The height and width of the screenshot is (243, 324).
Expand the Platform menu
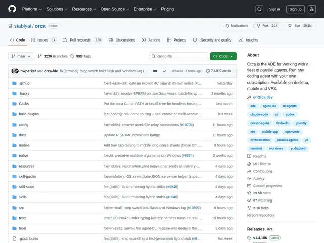coord(32,9)
